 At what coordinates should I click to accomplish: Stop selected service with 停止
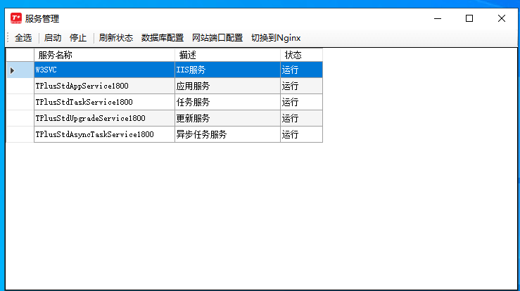click(78, 38)
